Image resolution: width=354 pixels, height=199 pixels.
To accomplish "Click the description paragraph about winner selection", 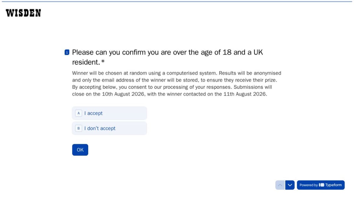I will (177, 83).
